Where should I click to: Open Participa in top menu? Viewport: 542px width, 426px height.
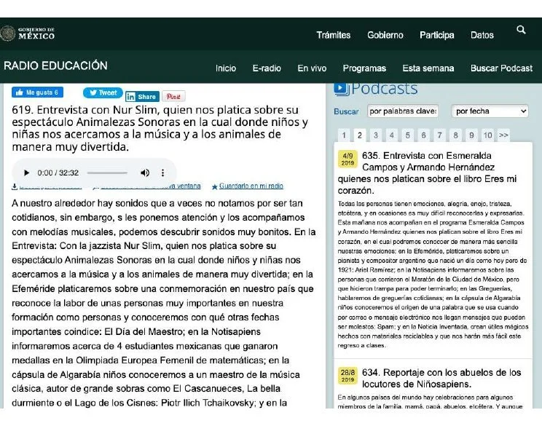(437, 35)
